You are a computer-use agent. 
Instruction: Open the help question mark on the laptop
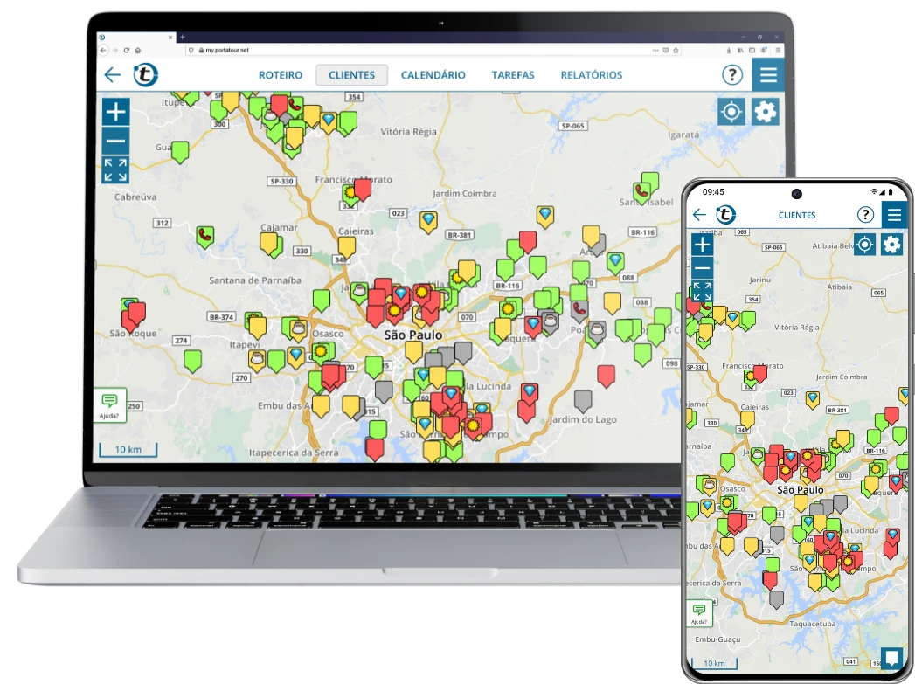tap(732, 74)
